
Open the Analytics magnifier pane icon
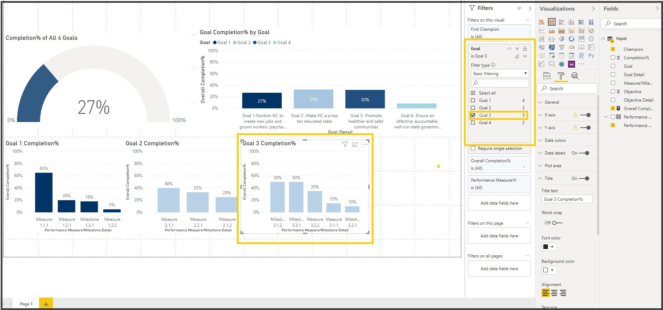click(575, 76)
